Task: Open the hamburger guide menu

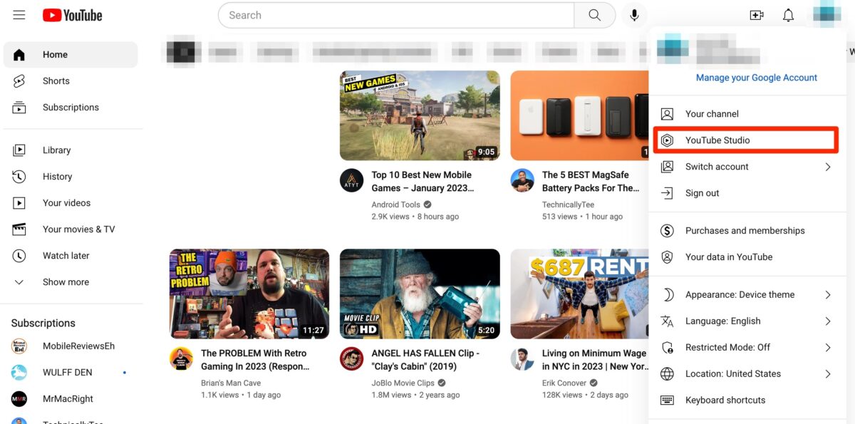Action: coord(19,15)
